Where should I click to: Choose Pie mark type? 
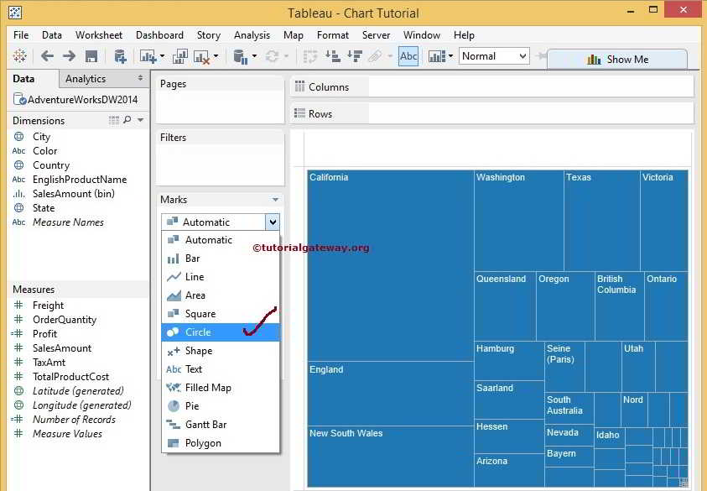click(221, 406)
